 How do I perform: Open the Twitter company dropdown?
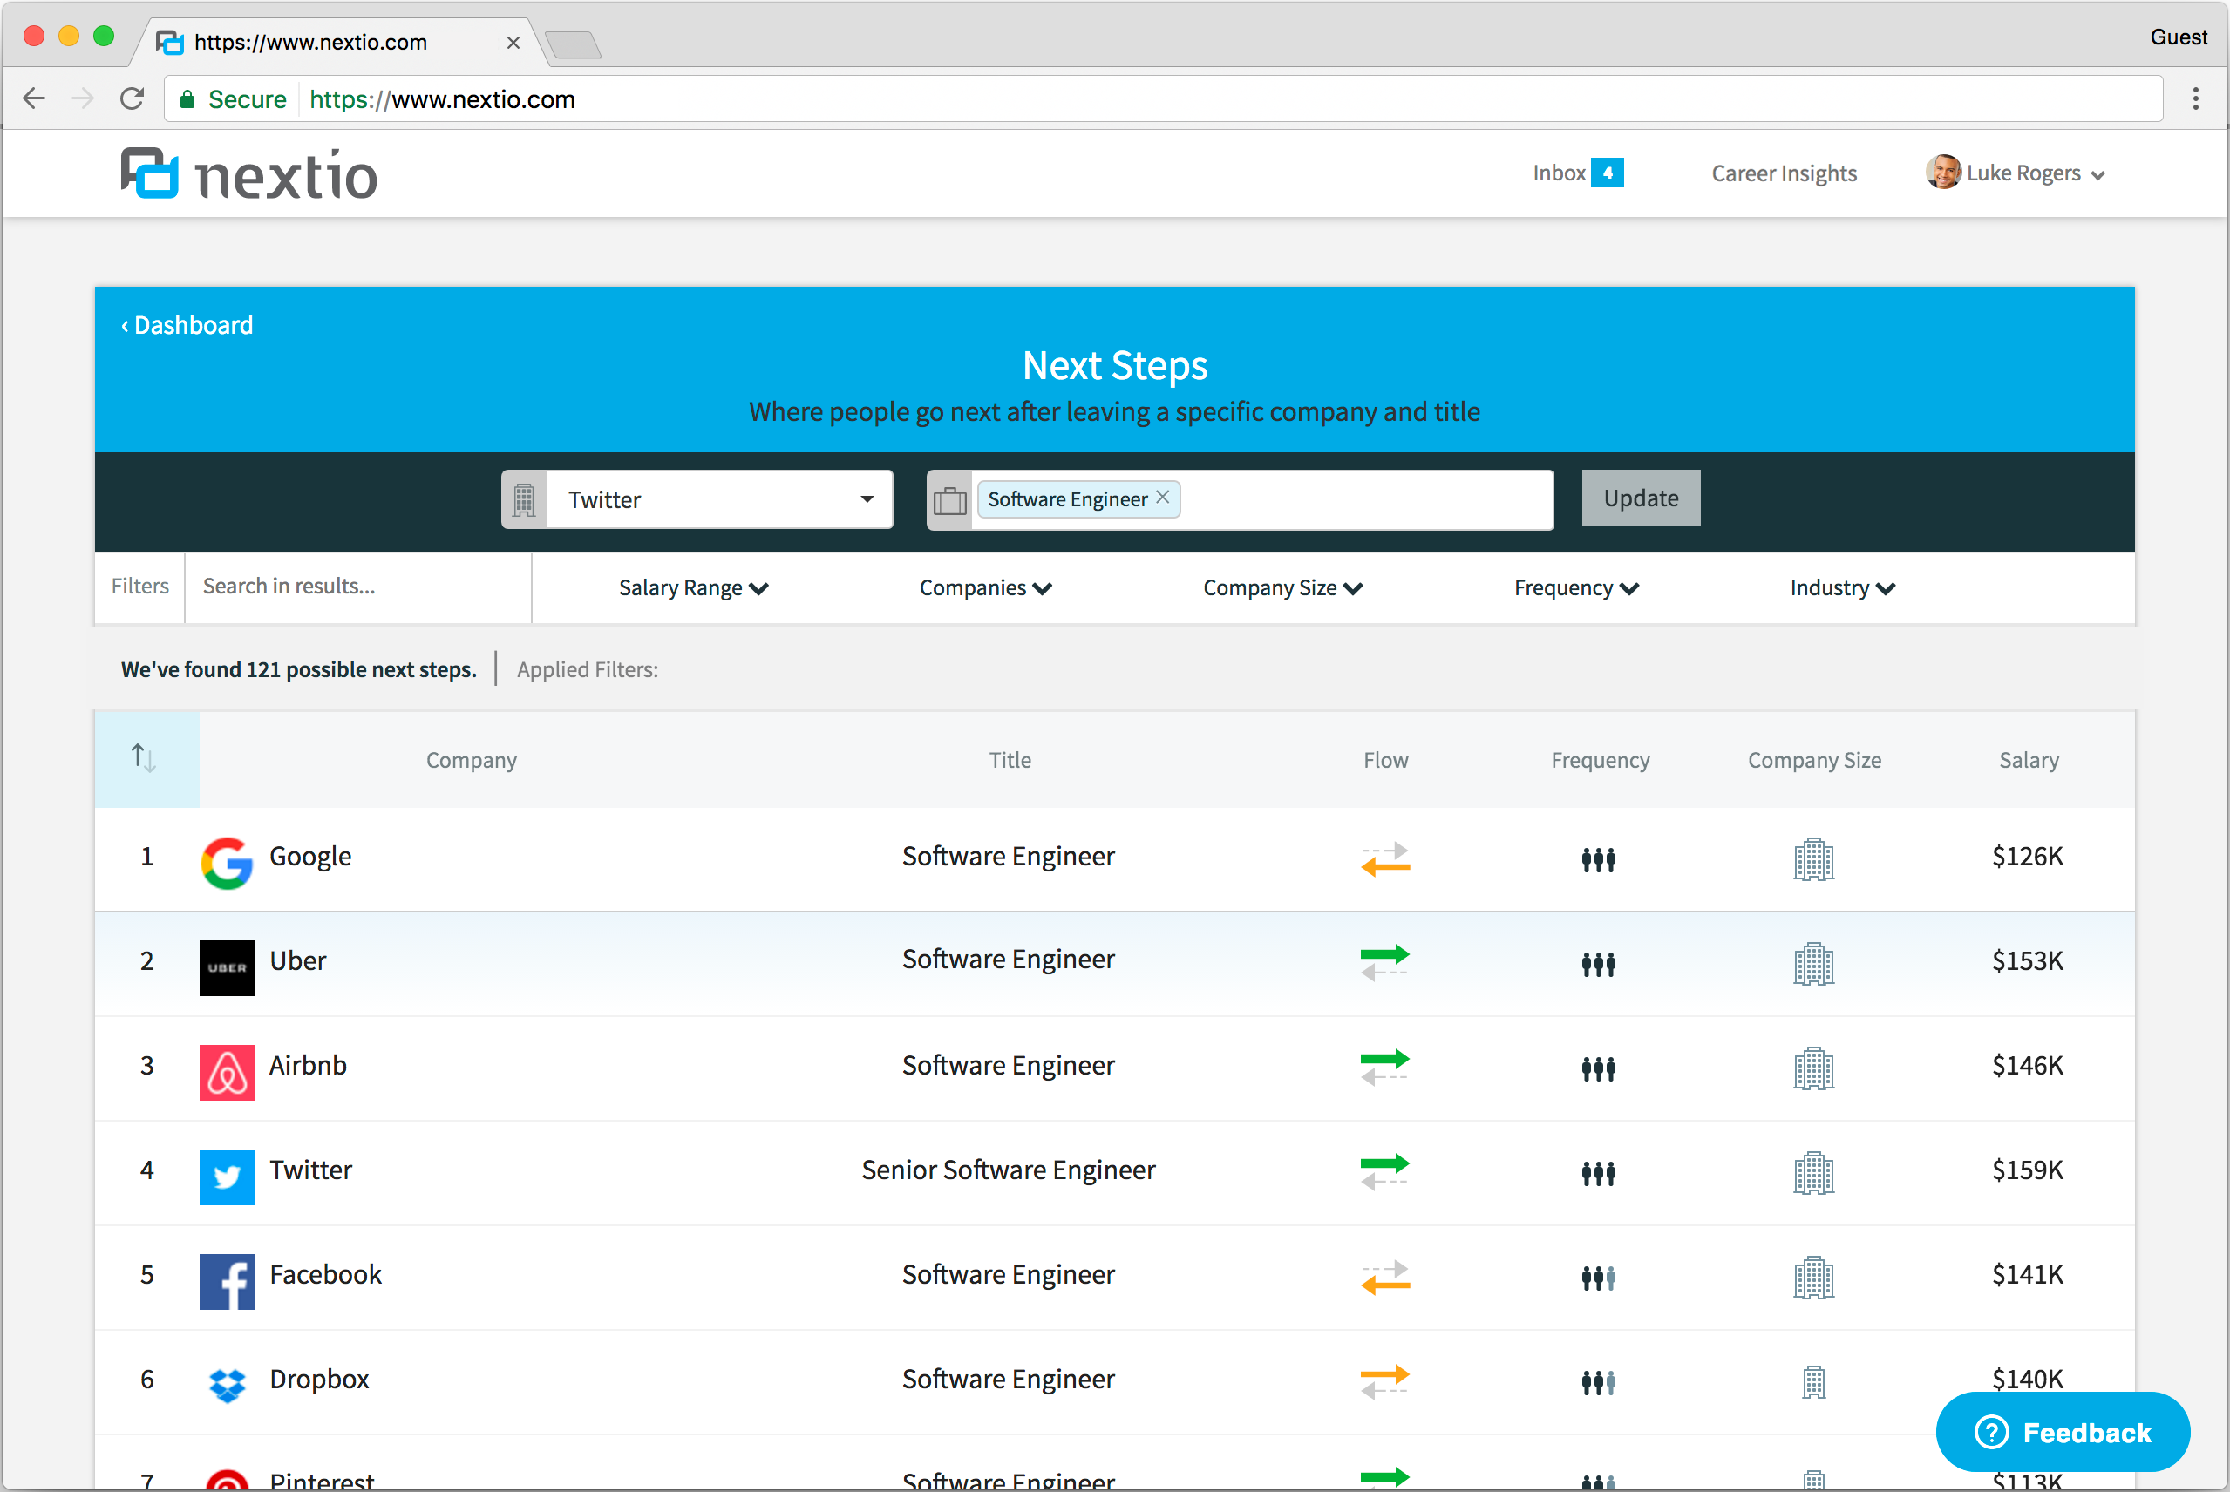tap(718, 499)
